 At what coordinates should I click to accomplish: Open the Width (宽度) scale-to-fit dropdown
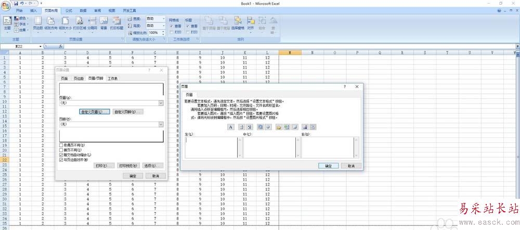tap(164, 19)
